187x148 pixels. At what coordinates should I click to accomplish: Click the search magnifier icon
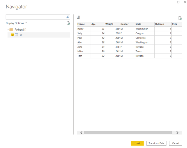[x=68, y=17]
